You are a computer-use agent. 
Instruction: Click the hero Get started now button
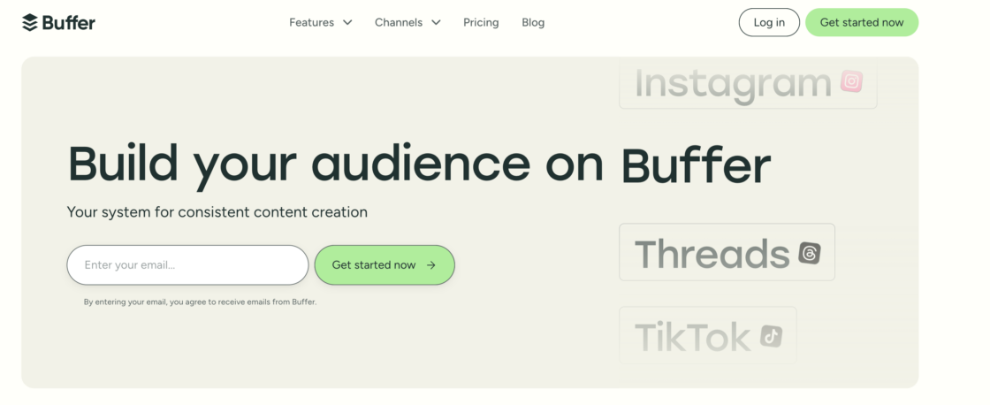click(385, 264)
